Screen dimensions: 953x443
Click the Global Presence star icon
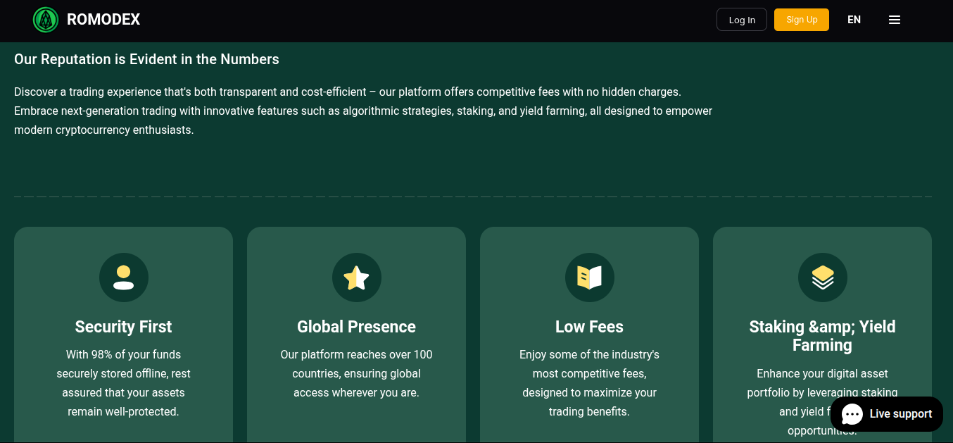tap(356, 277)
